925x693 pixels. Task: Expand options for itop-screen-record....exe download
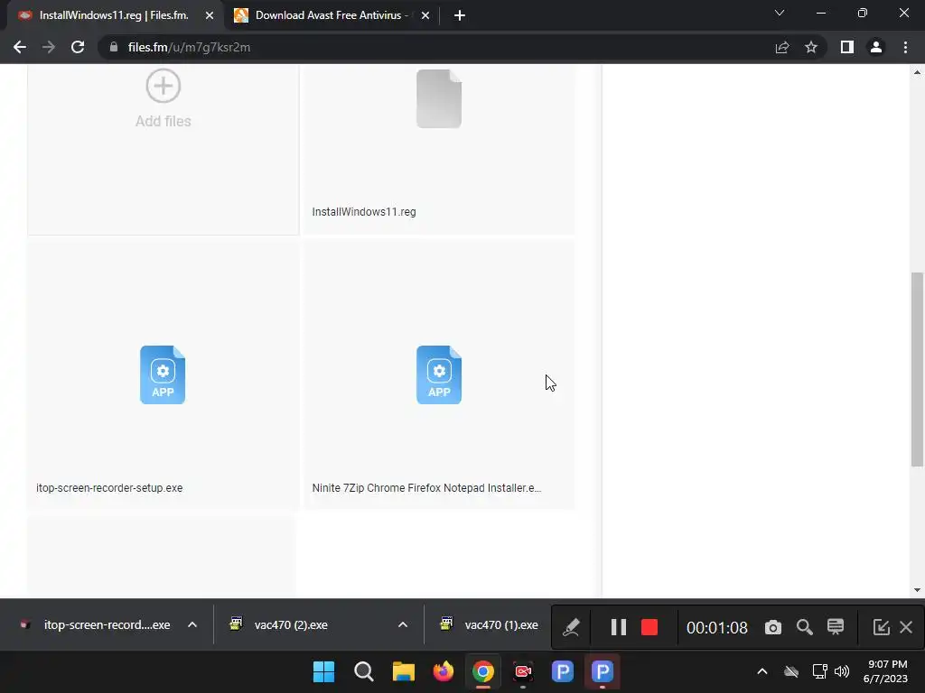point(192,624)
